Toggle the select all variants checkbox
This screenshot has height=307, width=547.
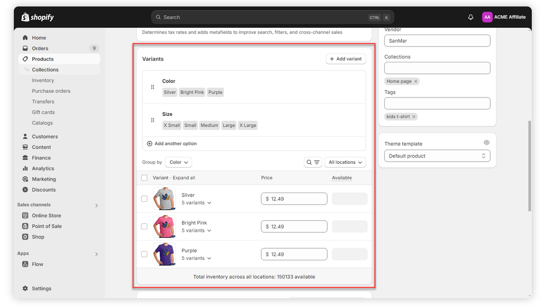pos(144,178)
